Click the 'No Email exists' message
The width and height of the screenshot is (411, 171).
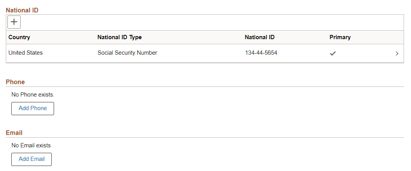31,145
